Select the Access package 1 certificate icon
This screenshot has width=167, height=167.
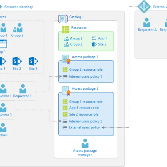tap(66, 59)
